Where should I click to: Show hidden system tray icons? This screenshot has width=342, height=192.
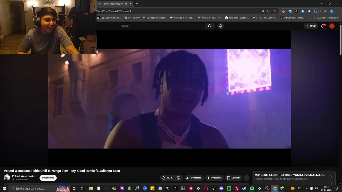click(x=307, y=189)
